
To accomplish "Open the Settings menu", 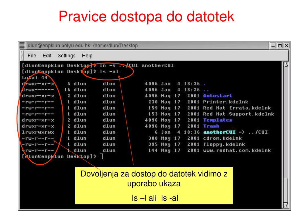I will tap(66, 56).
